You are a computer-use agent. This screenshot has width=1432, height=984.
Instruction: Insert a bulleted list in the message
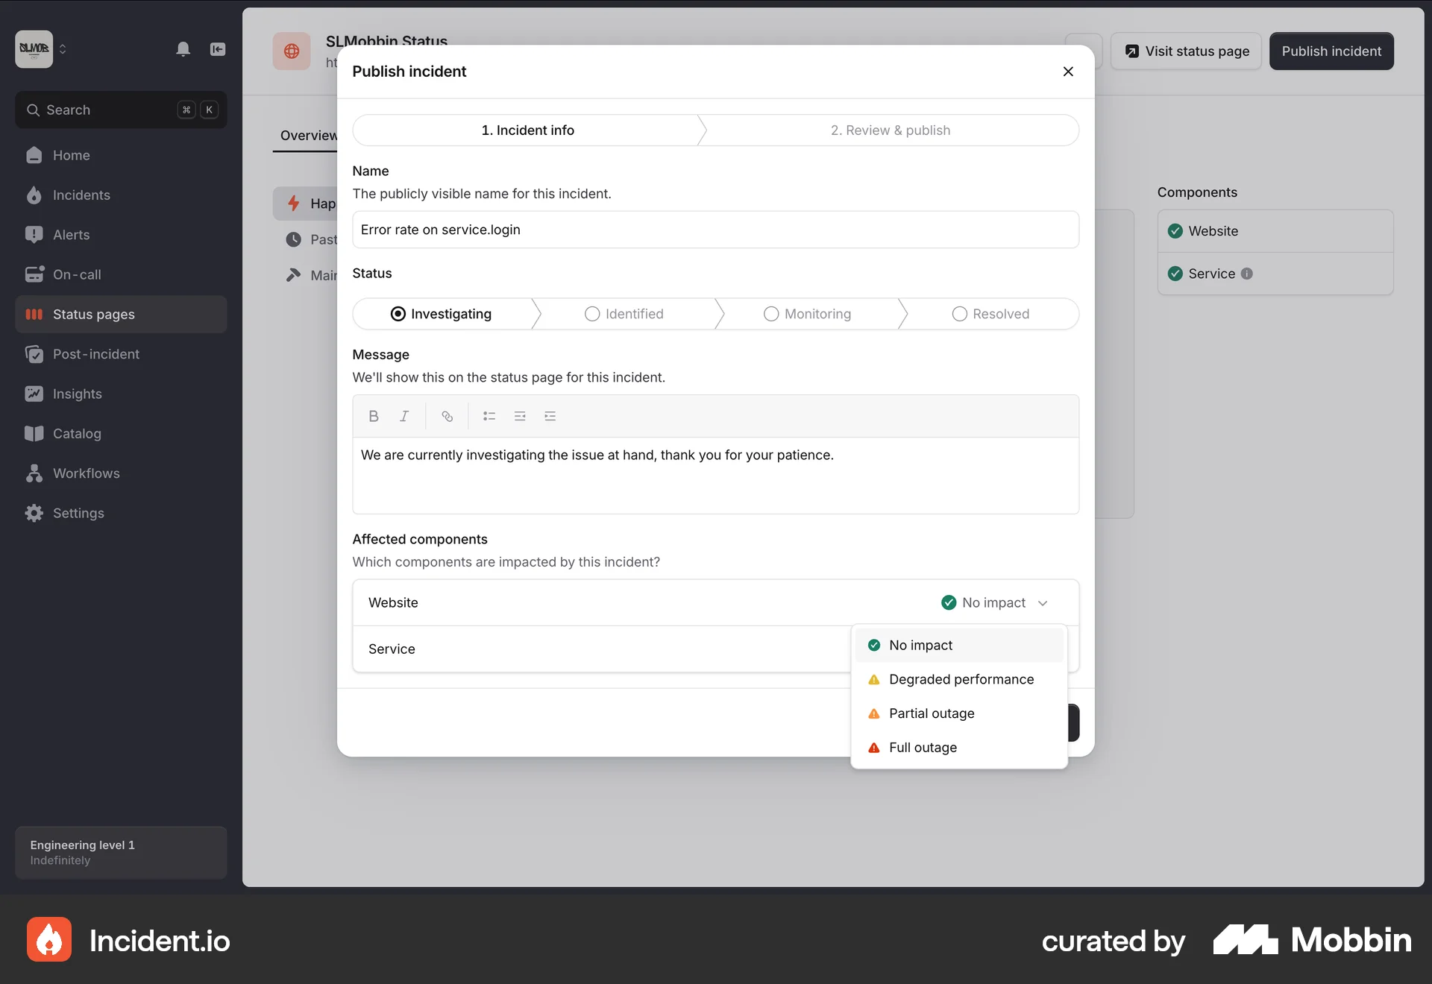click(489, 416)
